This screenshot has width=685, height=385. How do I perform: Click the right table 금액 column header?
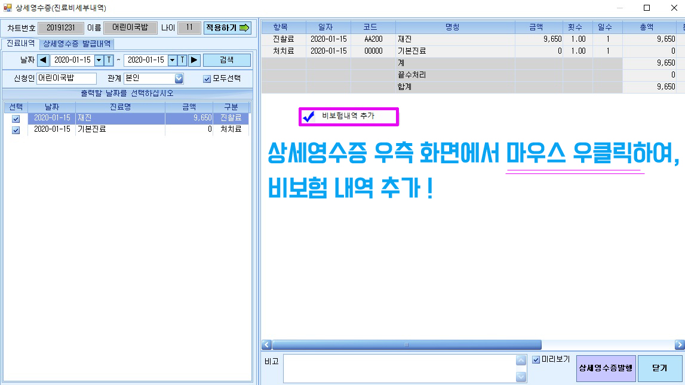tap(539, 27)
